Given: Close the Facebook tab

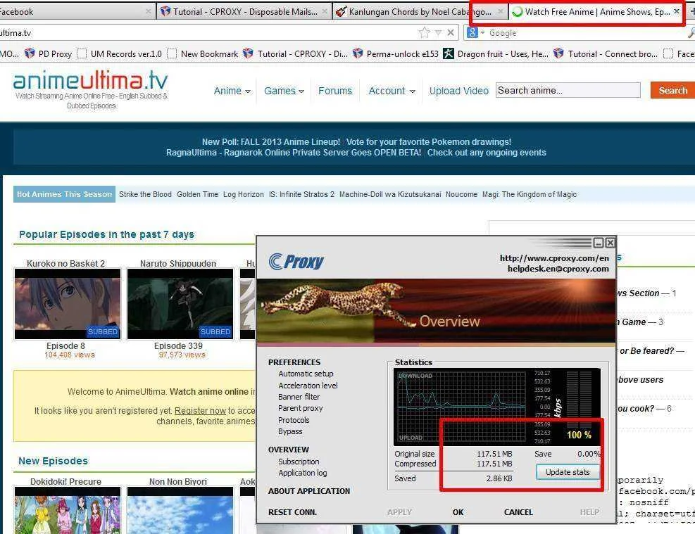Looking at the screenshot, I should pos(149,11).
